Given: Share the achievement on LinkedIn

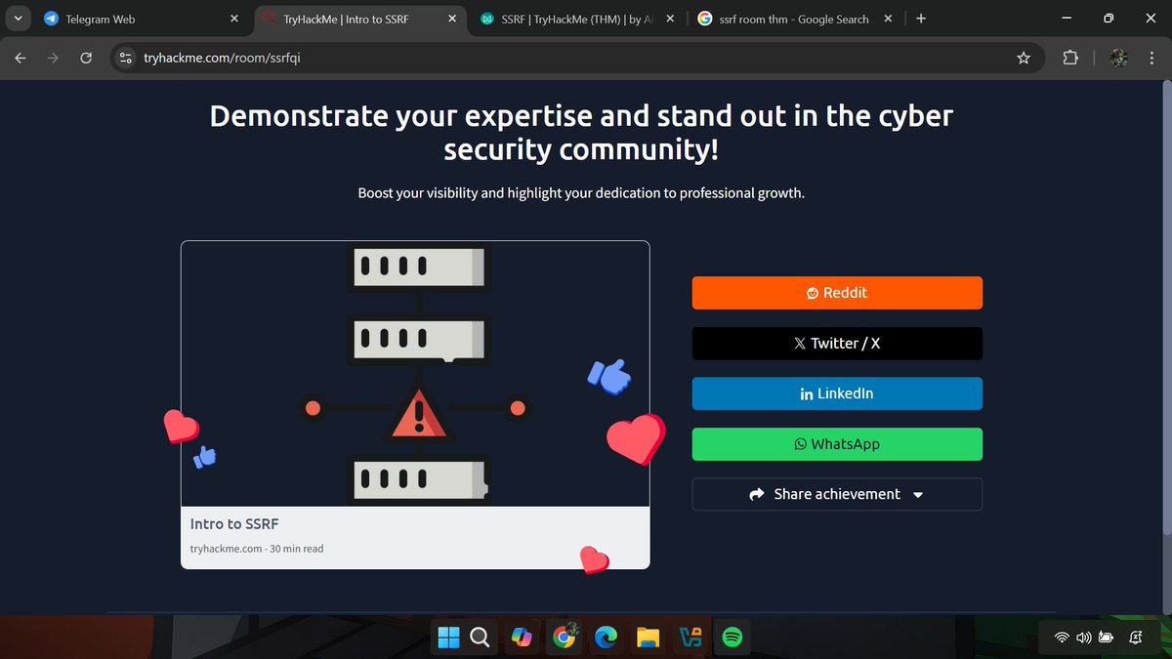Looking at the screenshot, I should 837,393.
